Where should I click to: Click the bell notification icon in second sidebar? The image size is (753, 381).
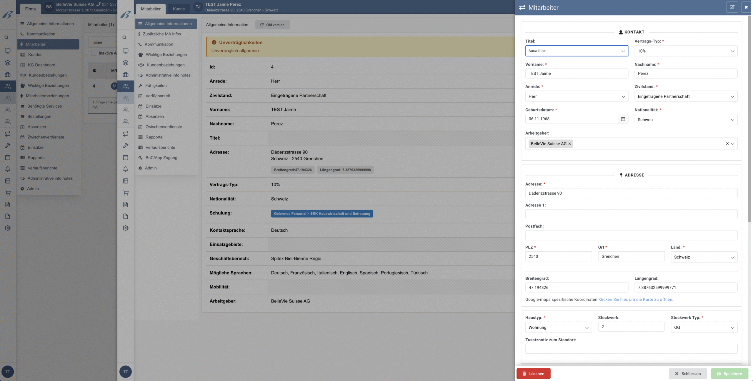click(x=126, y=169)
